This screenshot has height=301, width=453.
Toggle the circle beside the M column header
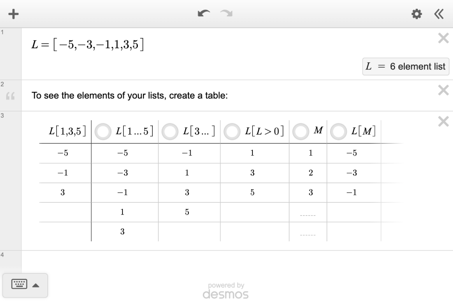click(x=301, y=131)
